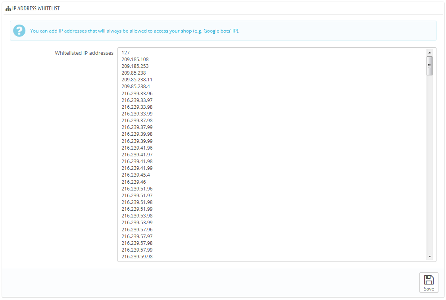446x300 pixels.
Task: Click the entry 216.239.51.98
Action: [137, 202]
